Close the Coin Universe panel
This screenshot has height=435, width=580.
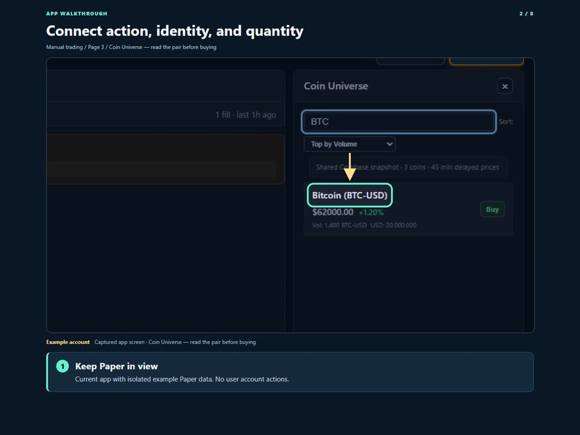click(x=504, y=86)
